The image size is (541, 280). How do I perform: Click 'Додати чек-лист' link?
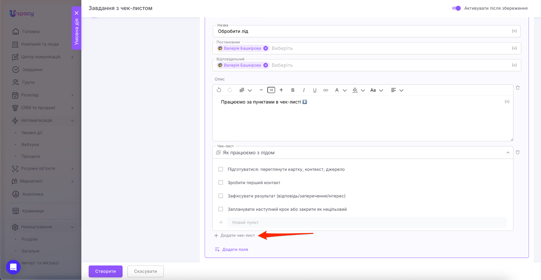235,235
